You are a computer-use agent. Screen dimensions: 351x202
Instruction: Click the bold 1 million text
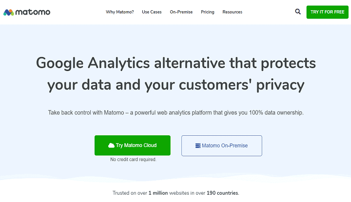click(158, 193)
